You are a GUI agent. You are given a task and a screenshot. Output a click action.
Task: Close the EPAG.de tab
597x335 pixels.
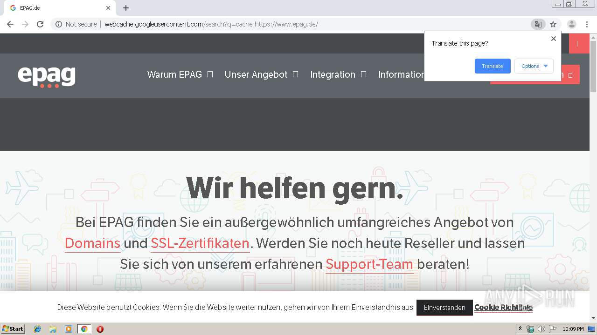[108, 8]
